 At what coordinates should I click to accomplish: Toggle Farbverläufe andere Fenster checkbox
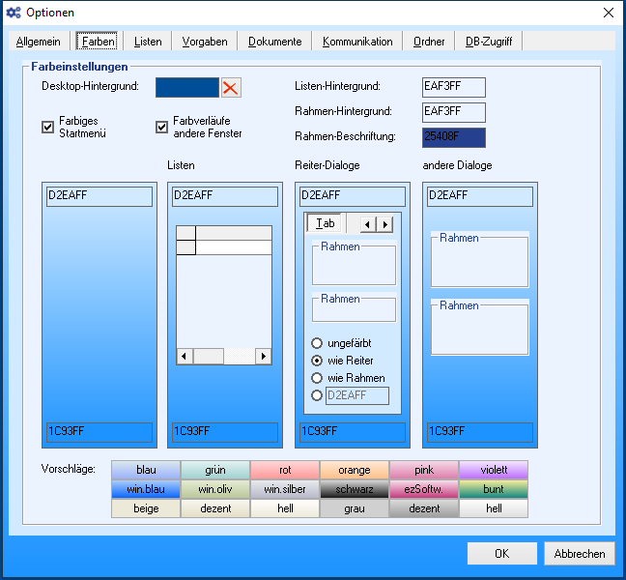161,127
